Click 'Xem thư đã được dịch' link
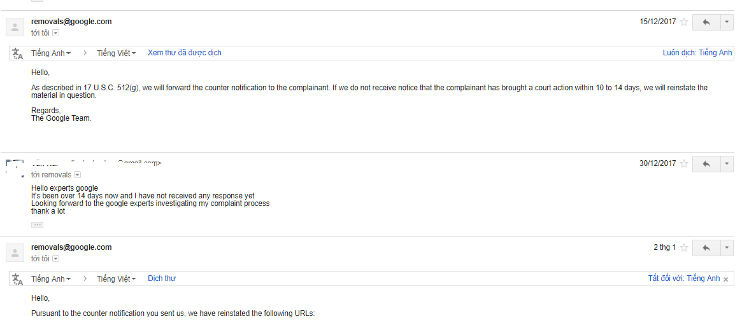 185,53
